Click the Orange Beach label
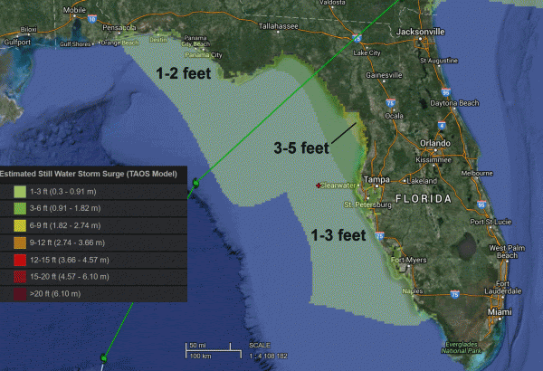Screen dimensions: 543x371 [x=119, y=43]
